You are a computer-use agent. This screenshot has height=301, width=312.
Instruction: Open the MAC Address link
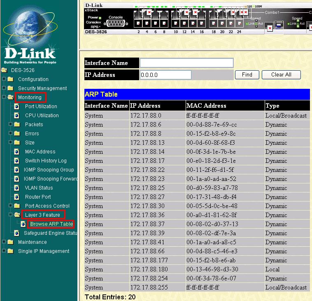(x=40, y=152)
